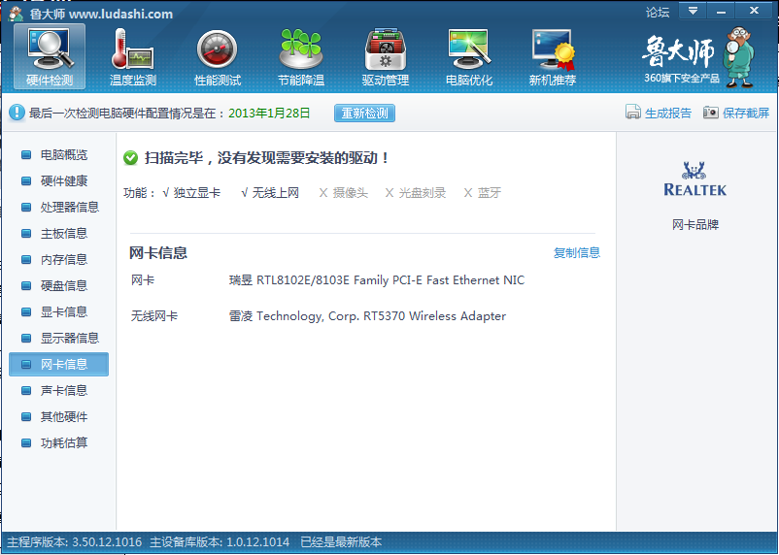The width and height of the screenshot is (779, 555).
Task: Click the RTL8102E/8103E Ethernet NIC text
Action: coord(377,280)
